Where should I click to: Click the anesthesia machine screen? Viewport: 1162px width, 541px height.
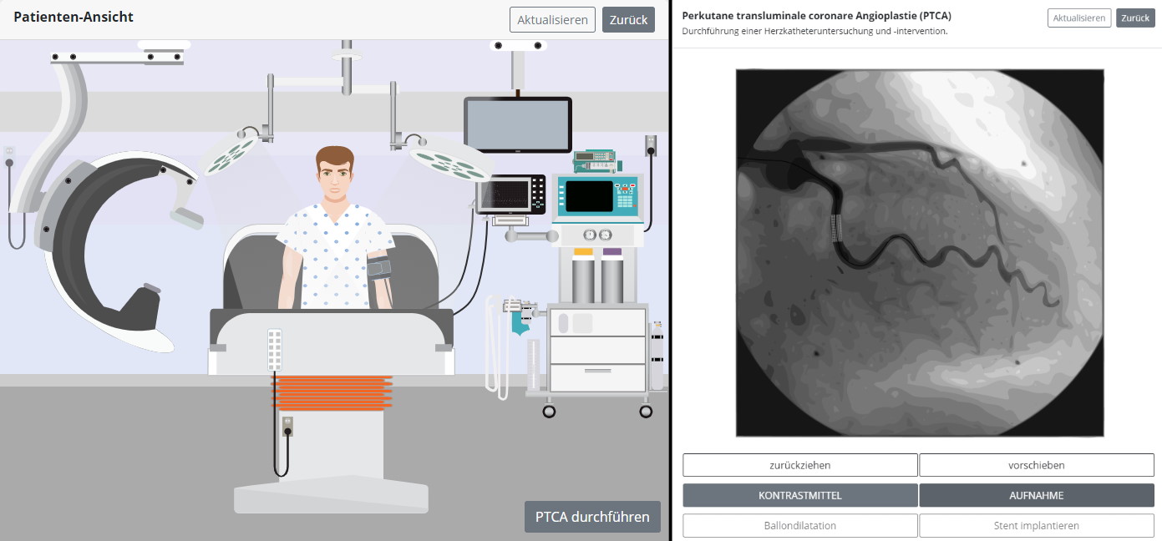point(590,197)
